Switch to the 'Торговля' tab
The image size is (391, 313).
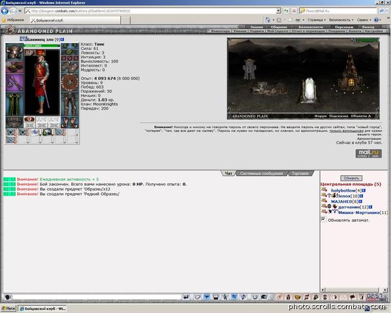click(x=300, y=173)
